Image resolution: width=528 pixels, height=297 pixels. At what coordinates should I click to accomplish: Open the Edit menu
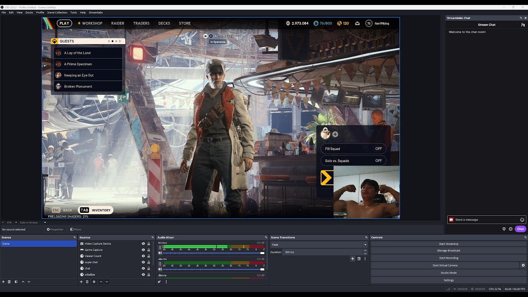tap(11, 12)
